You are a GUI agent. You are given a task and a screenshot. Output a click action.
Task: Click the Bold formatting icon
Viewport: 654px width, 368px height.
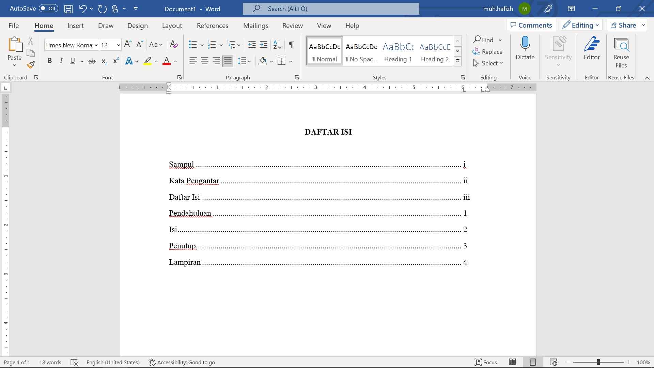50,61
